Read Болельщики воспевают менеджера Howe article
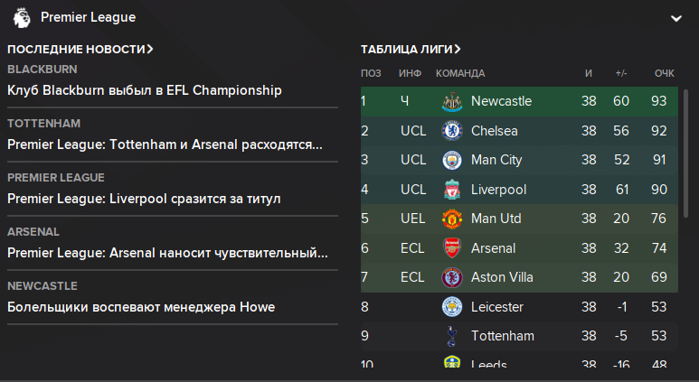The height and width of the screenshot is (382, 699). tap(141, 307)
